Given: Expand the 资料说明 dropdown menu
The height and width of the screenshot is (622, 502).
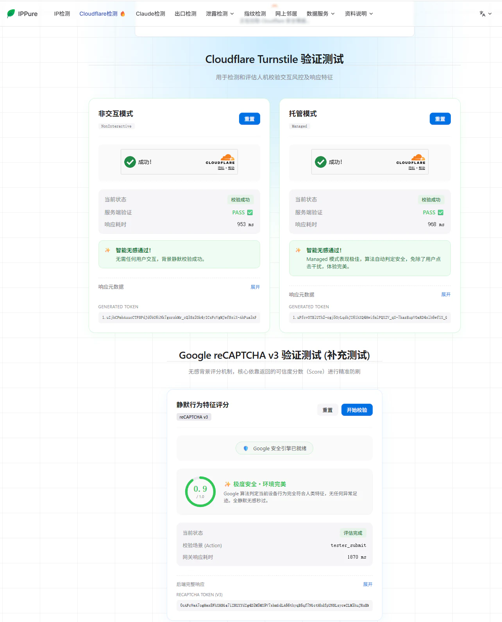Looking at the screenshot, I should point(359,14).
